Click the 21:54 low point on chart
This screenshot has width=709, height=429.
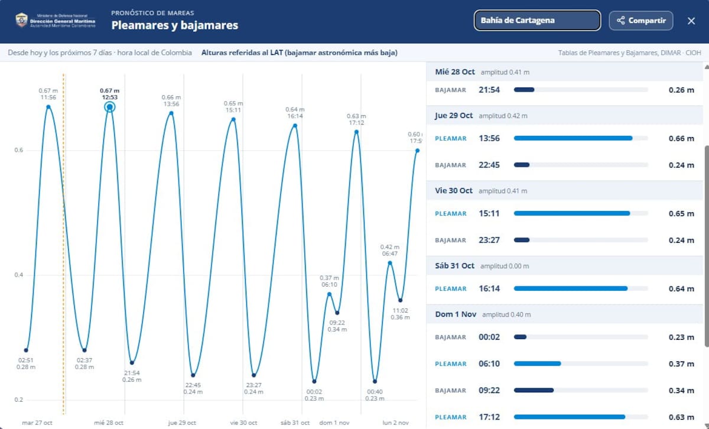132,363
